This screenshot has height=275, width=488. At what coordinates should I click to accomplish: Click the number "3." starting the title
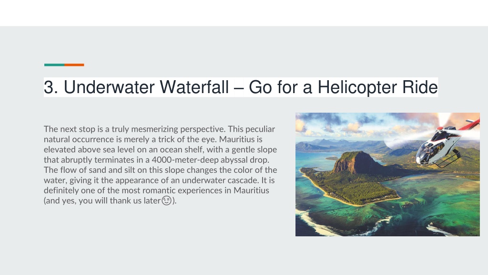tap(51, 87)
